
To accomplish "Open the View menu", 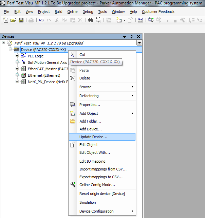I will pos(29,12).
